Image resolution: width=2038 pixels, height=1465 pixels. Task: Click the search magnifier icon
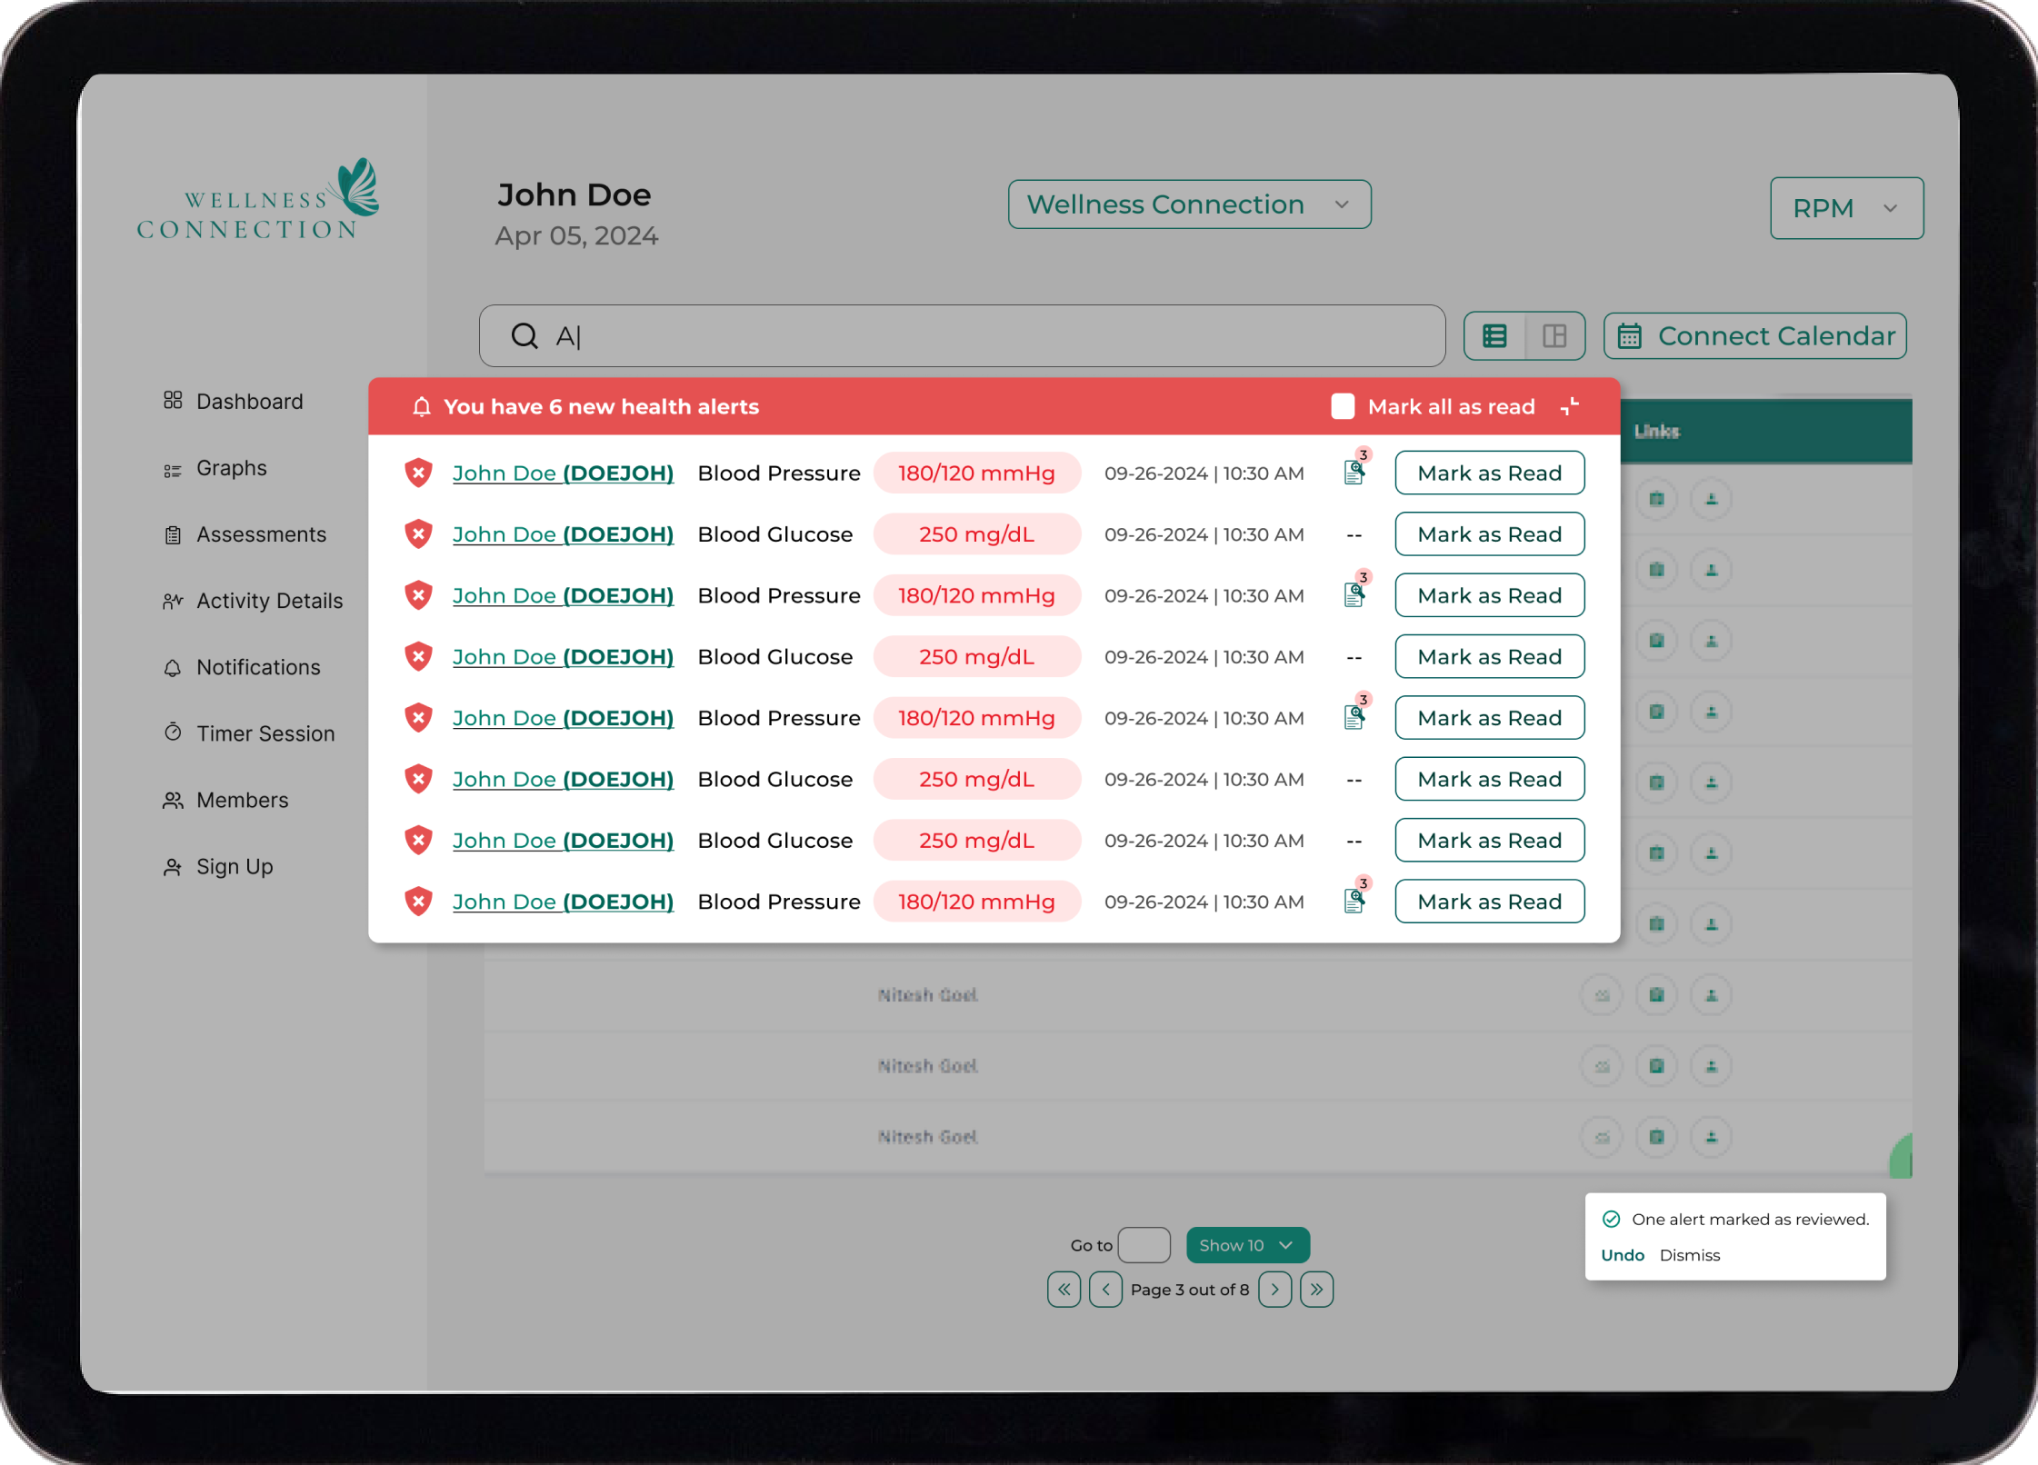point(524,336)
